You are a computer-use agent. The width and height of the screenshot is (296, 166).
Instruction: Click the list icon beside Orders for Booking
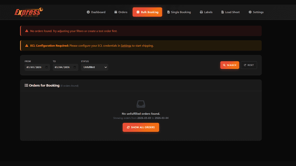26,85
